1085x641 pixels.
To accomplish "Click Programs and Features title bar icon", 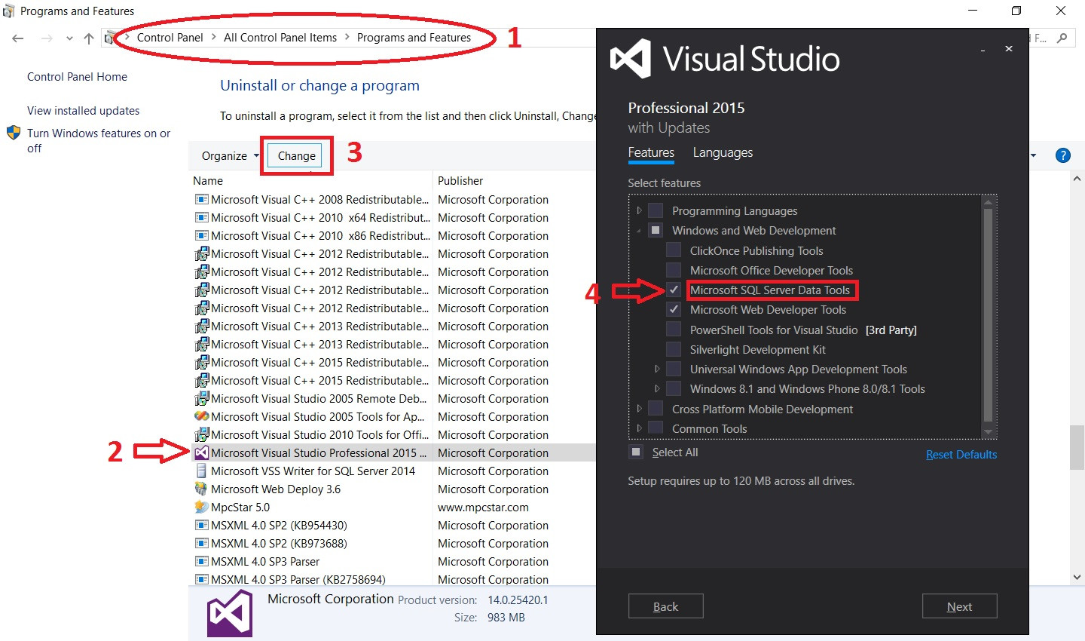I will pos(9,11).
